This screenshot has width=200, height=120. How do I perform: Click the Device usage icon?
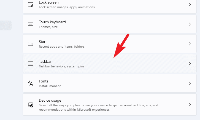pos(31,105)
